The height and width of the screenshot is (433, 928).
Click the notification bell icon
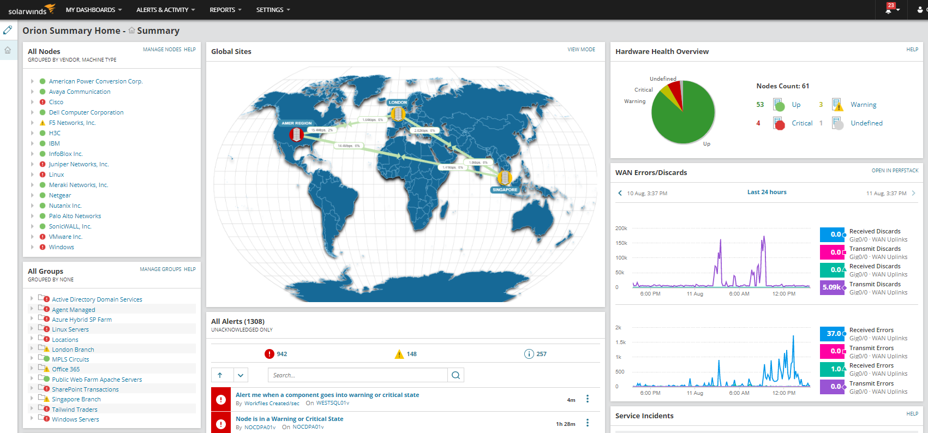(889, 10)
